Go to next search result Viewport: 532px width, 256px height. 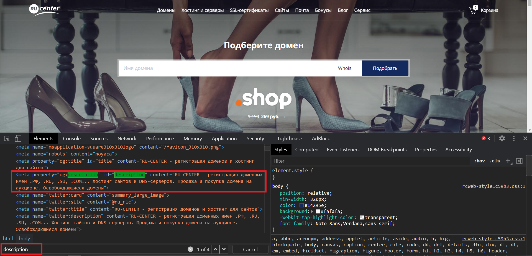(x=224, y=249)
